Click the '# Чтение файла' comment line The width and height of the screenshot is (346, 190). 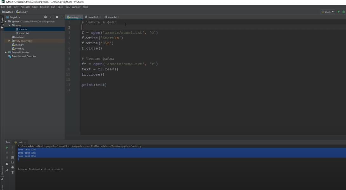pyautogui.click(x=98, y=59)
